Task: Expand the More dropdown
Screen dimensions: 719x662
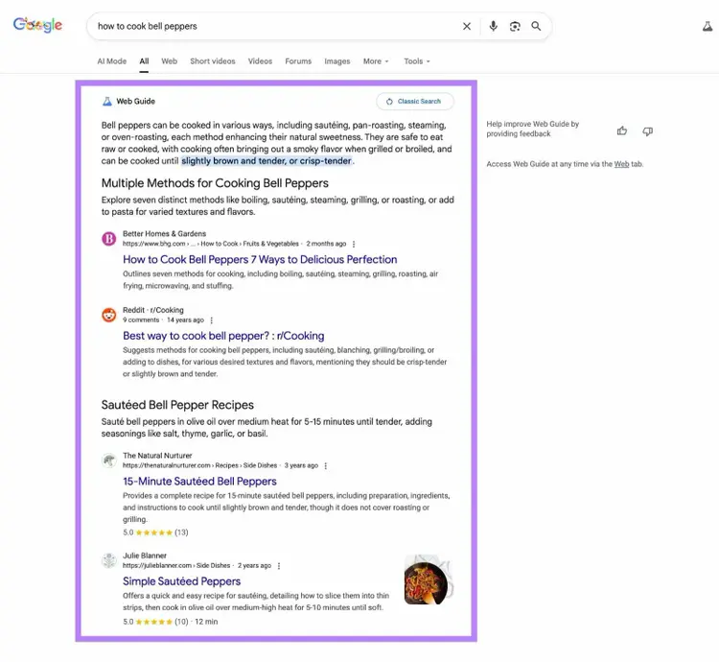Action: [x=376, y=61]
